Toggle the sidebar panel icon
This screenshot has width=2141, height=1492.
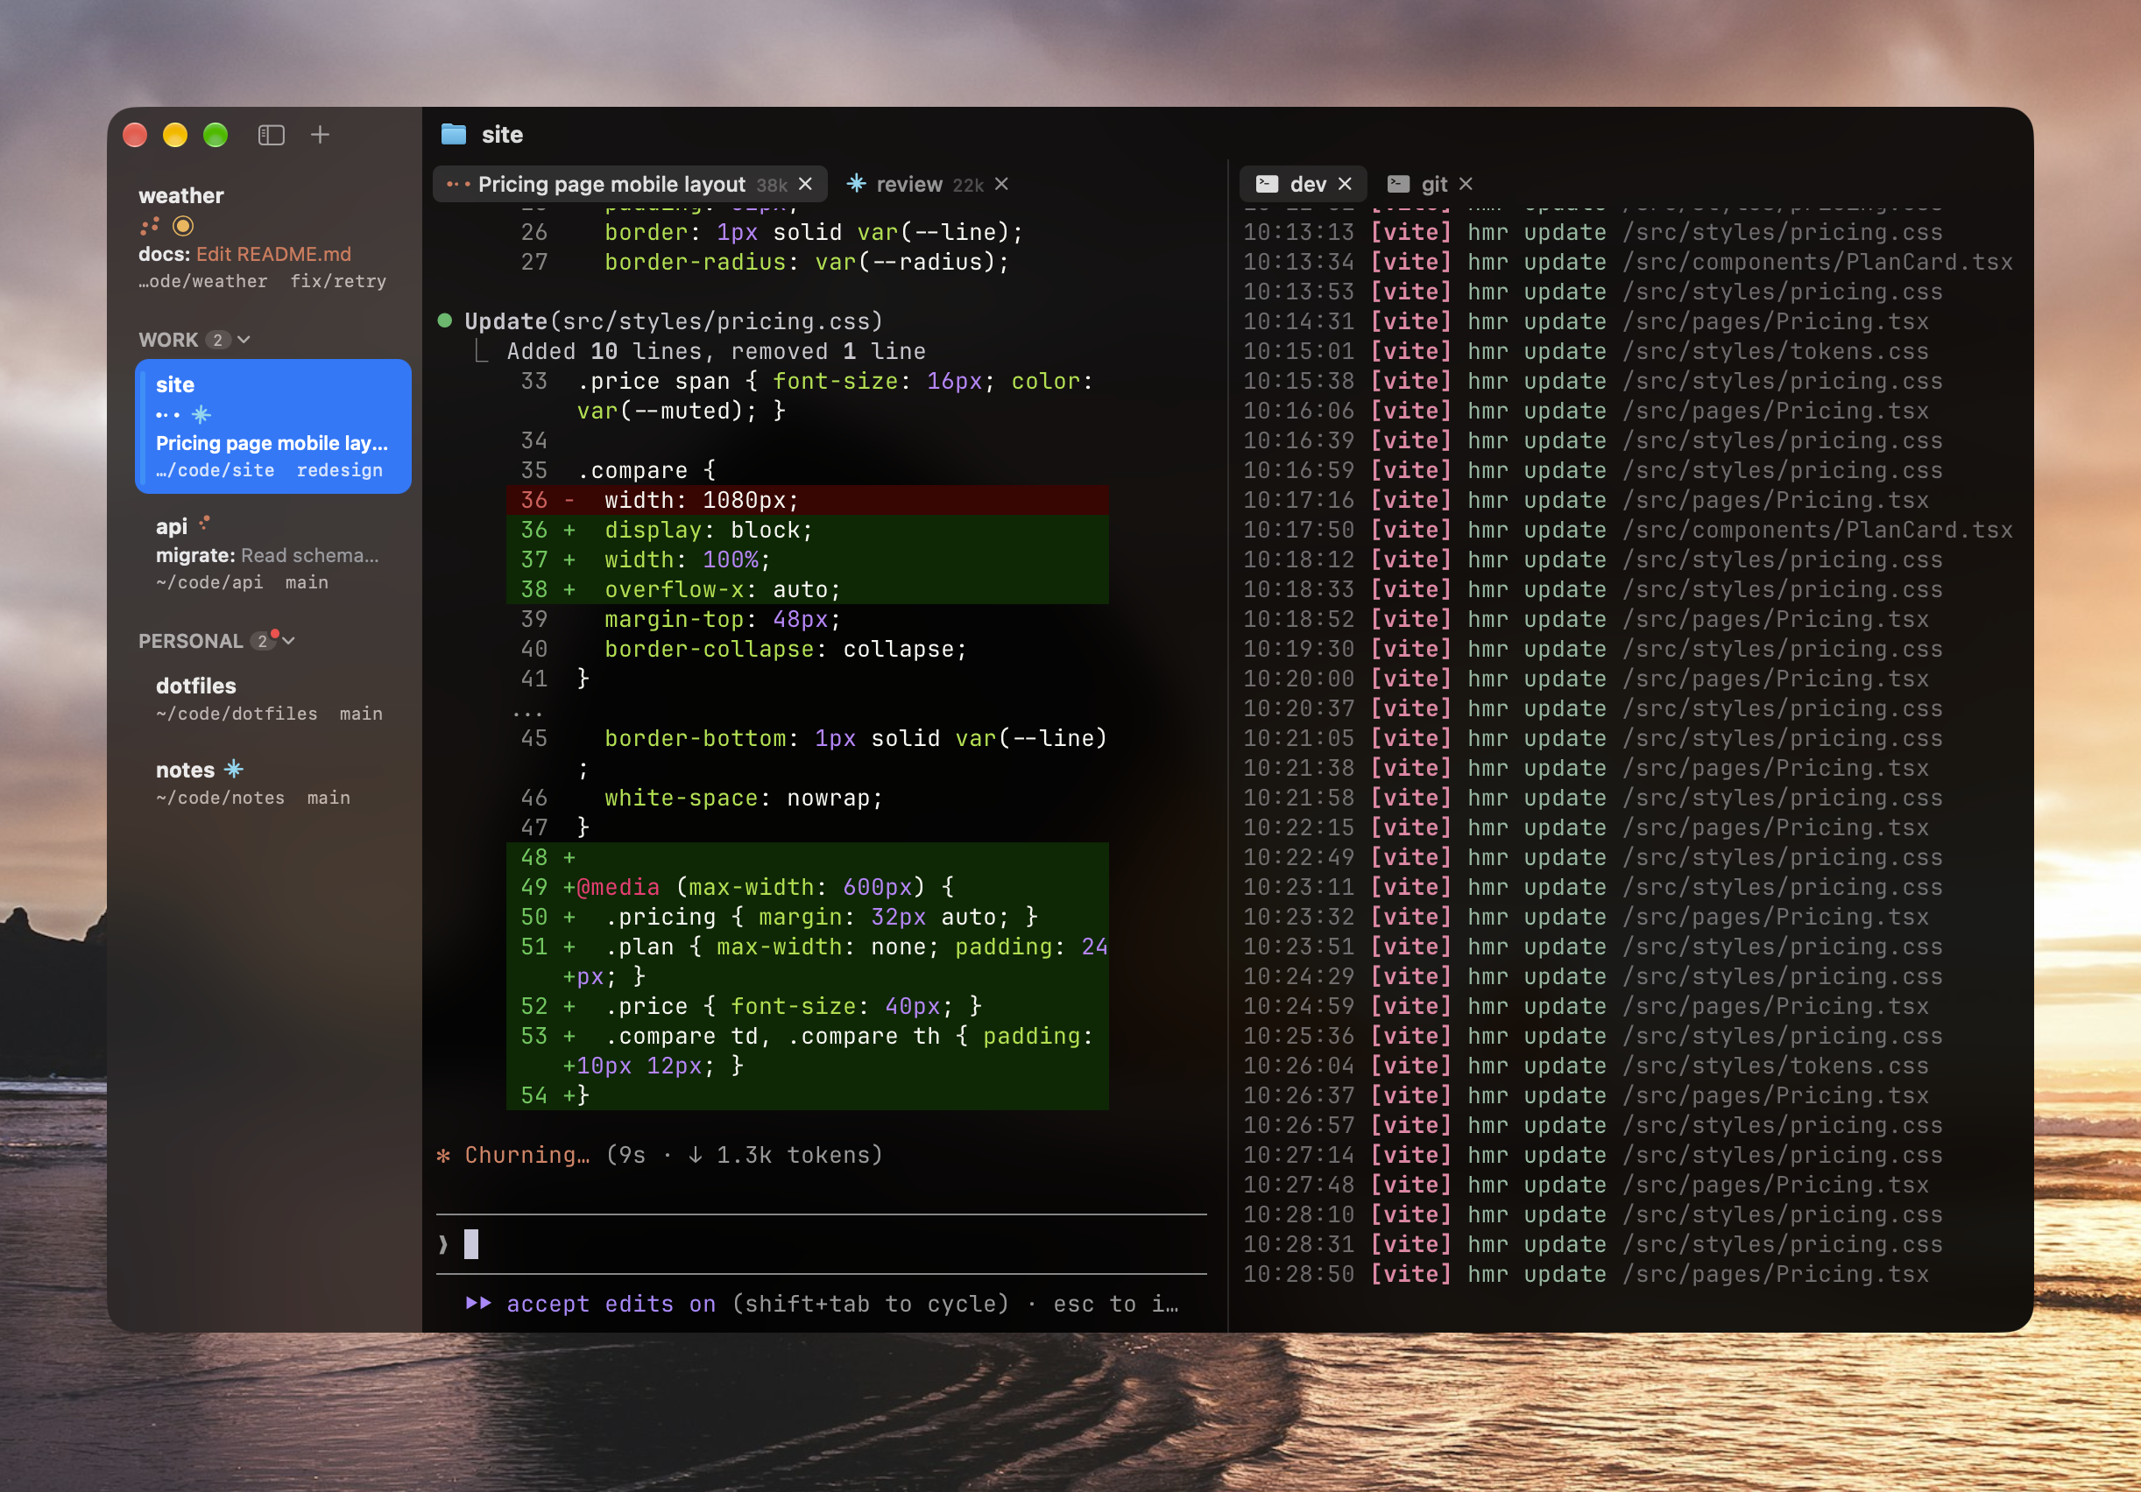271,135
